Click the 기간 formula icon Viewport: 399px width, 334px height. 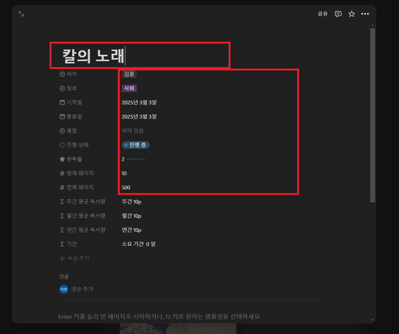point(62,244)
